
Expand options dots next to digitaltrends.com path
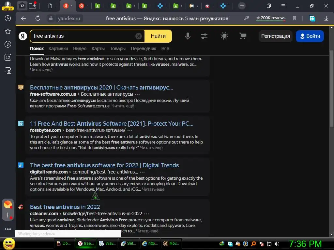(x=142, y=172)
